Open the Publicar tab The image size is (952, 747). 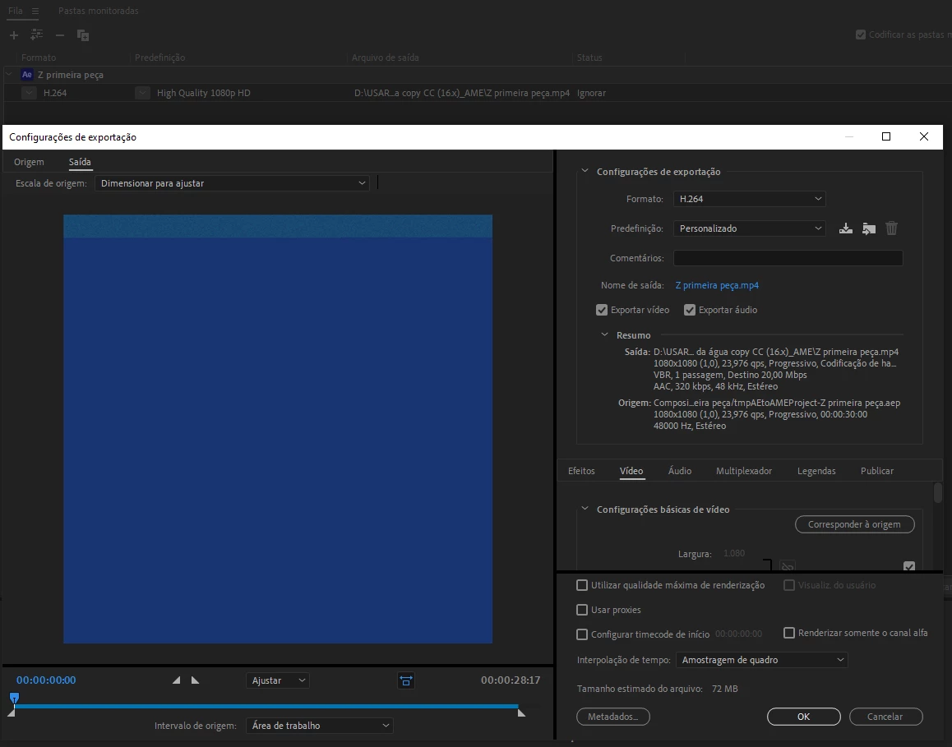point(876,471)
